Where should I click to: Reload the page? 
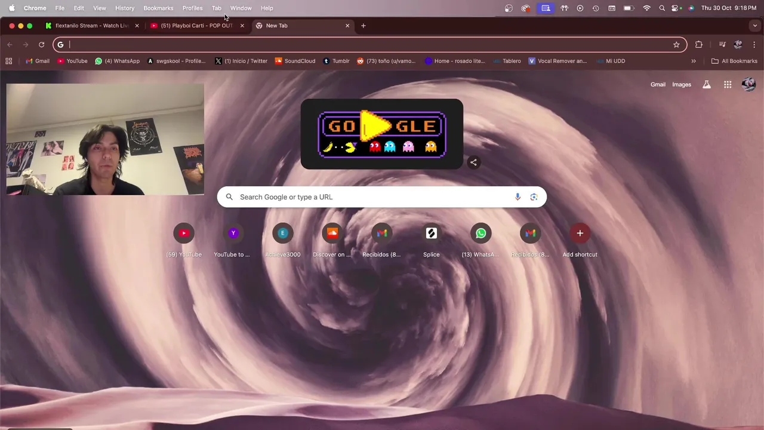pyautogui.click(x=41, y=44)
